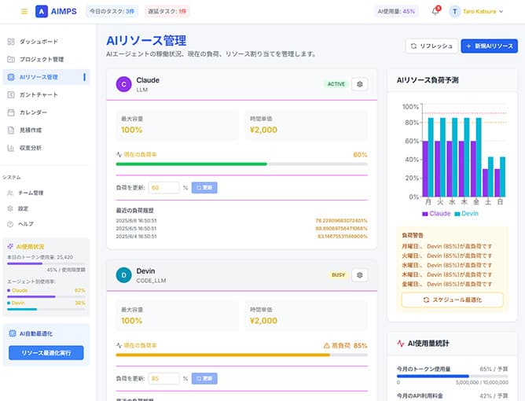
Task: Click the Claude usage bar in AI使用状況
Action: tap(46, 296)
